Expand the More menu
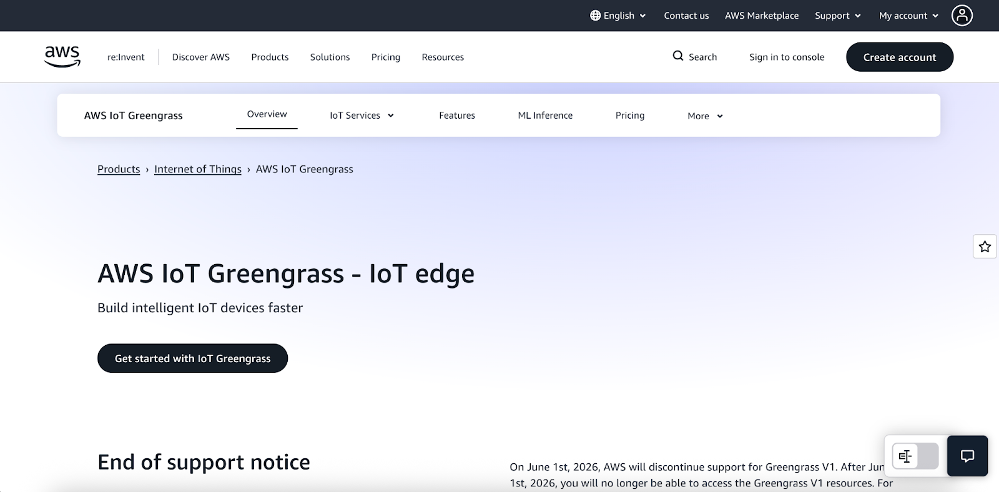Screen dimensions: 999x492 [705, 116]
